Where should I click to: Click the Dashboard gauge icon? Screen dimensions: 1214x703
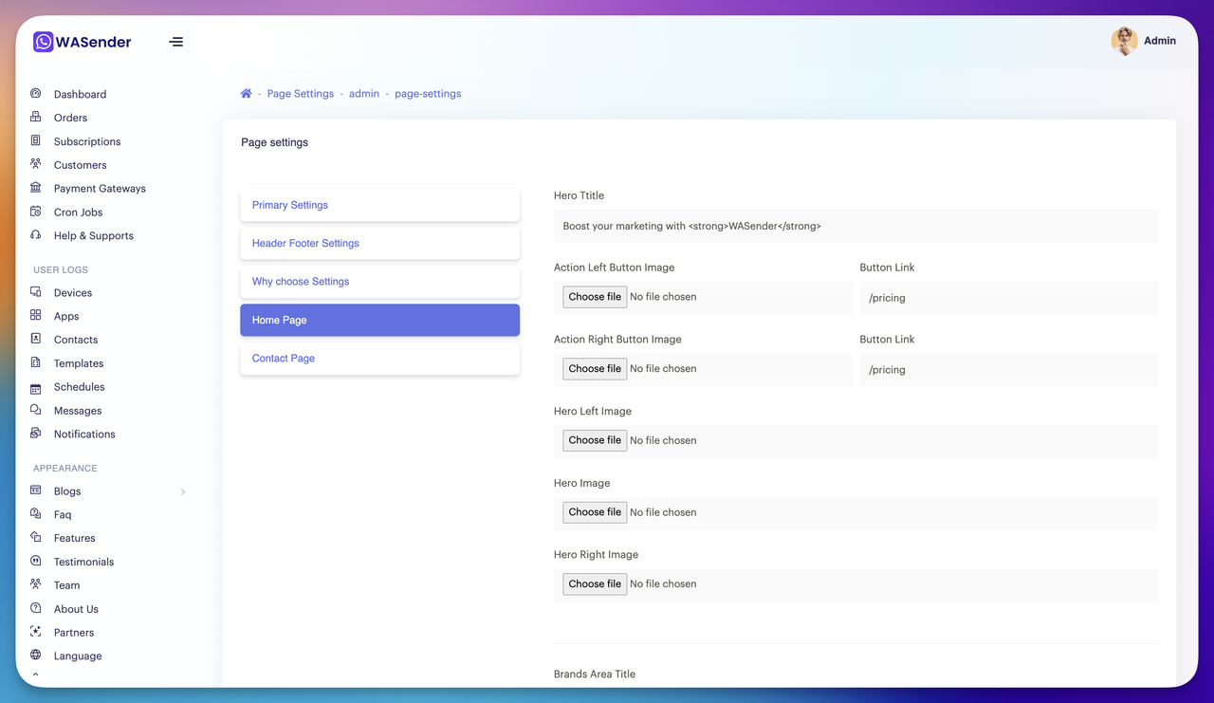(36, 94)
